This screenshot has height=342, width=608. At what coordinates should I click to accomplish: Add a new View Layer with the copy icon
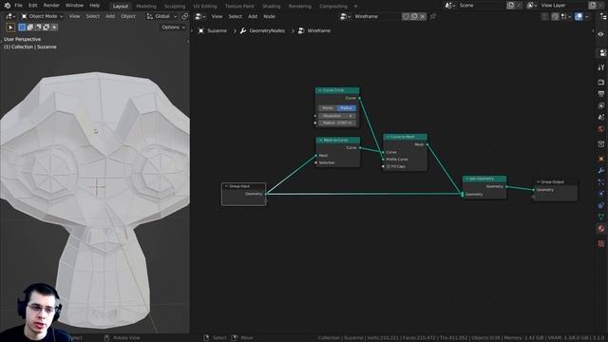pyautogui.click(x=593, y=6)
